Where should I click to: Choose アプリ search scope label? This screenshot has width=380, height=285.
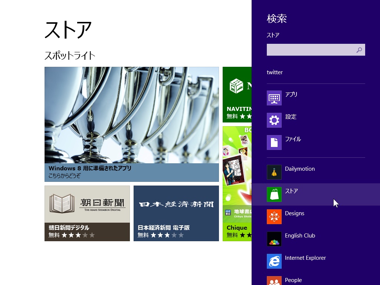(x=291, y=94)
